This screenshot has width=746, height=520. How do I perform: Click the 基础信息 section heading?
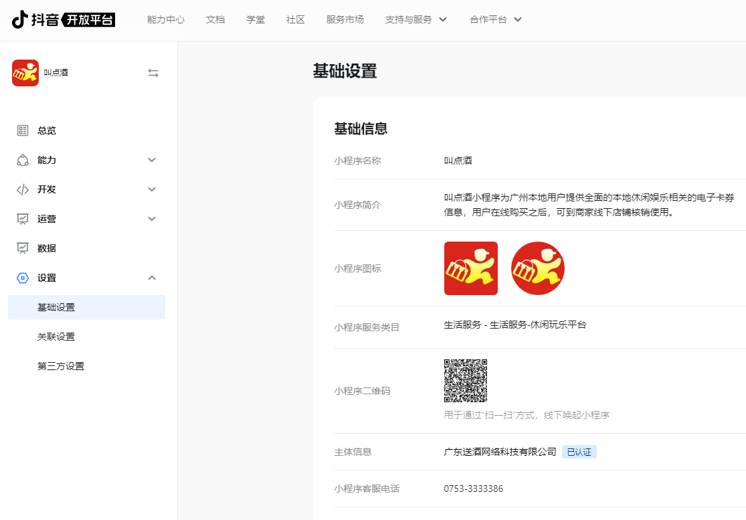pyautogui.click(x=361, y=128)
